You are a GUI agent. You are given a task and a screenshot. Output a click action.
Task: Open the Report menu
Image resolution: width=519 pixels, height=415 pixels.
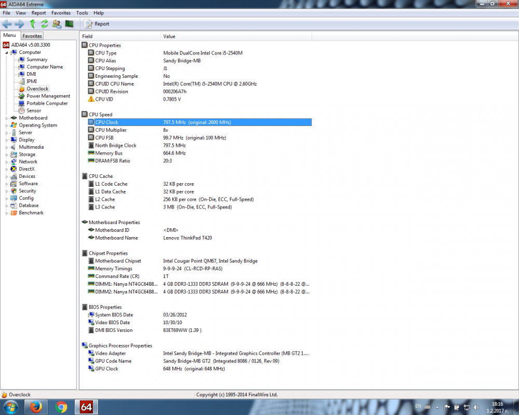coord(39,13)
